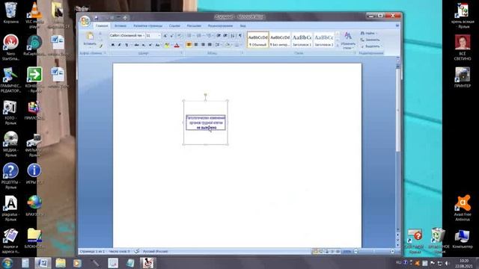Switch to the Главная ribbon tab
Viewport: 479px width, 269px height.
pyautogui.click(x=102, y=26)
